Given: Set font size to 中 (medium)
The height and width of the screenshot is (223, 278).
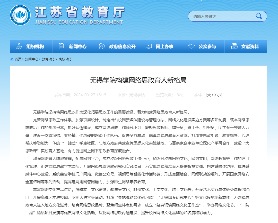Looking at the screenshot, I should click(214, 95).
